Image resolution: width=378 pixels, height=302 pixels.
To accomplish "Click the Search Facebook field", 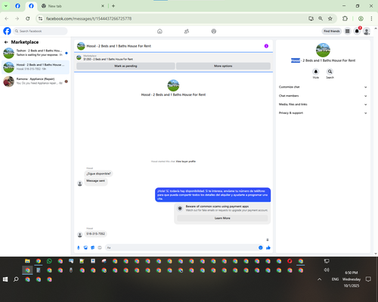I will click(x=40, y=31).
